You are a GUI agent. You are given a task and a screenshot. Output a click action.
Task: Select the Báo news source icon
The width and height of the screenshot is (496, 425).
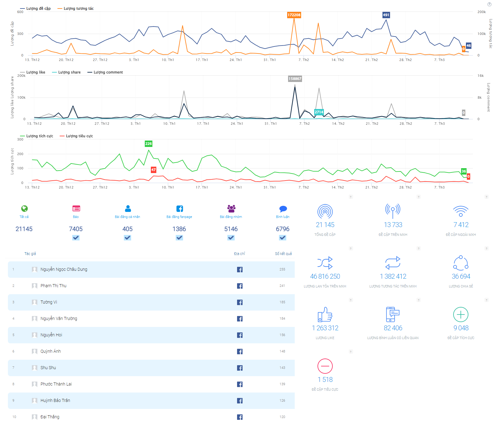click(x=76, y=209)
